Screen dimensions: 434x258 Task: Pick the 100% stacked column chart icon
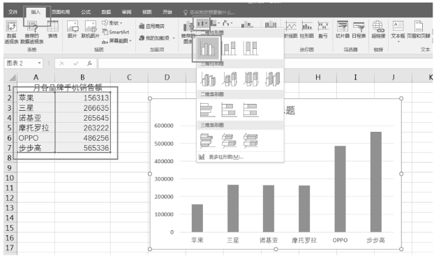click(x=251, y=48)
